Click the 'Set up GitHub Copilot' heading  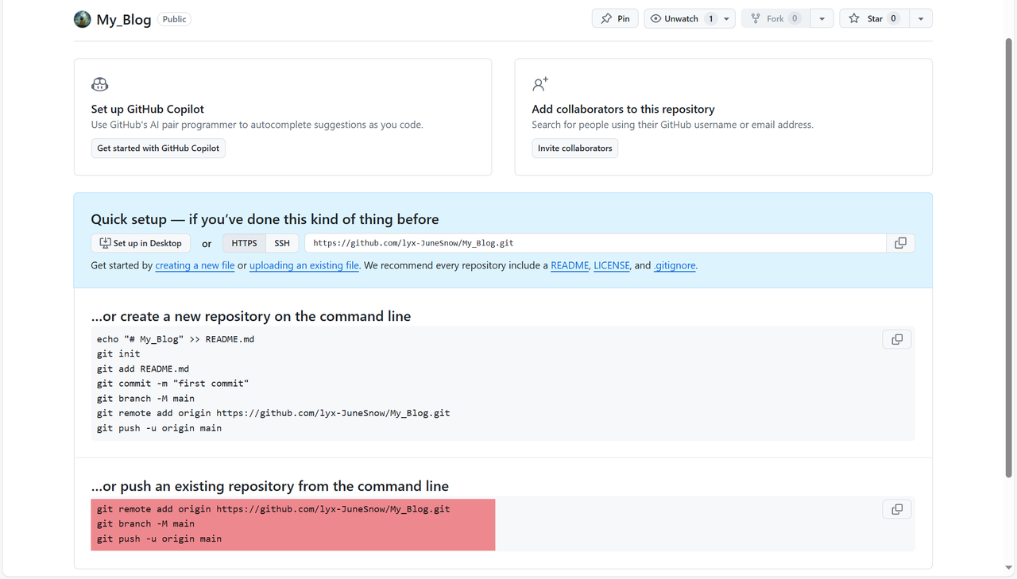tap(148, 109)
